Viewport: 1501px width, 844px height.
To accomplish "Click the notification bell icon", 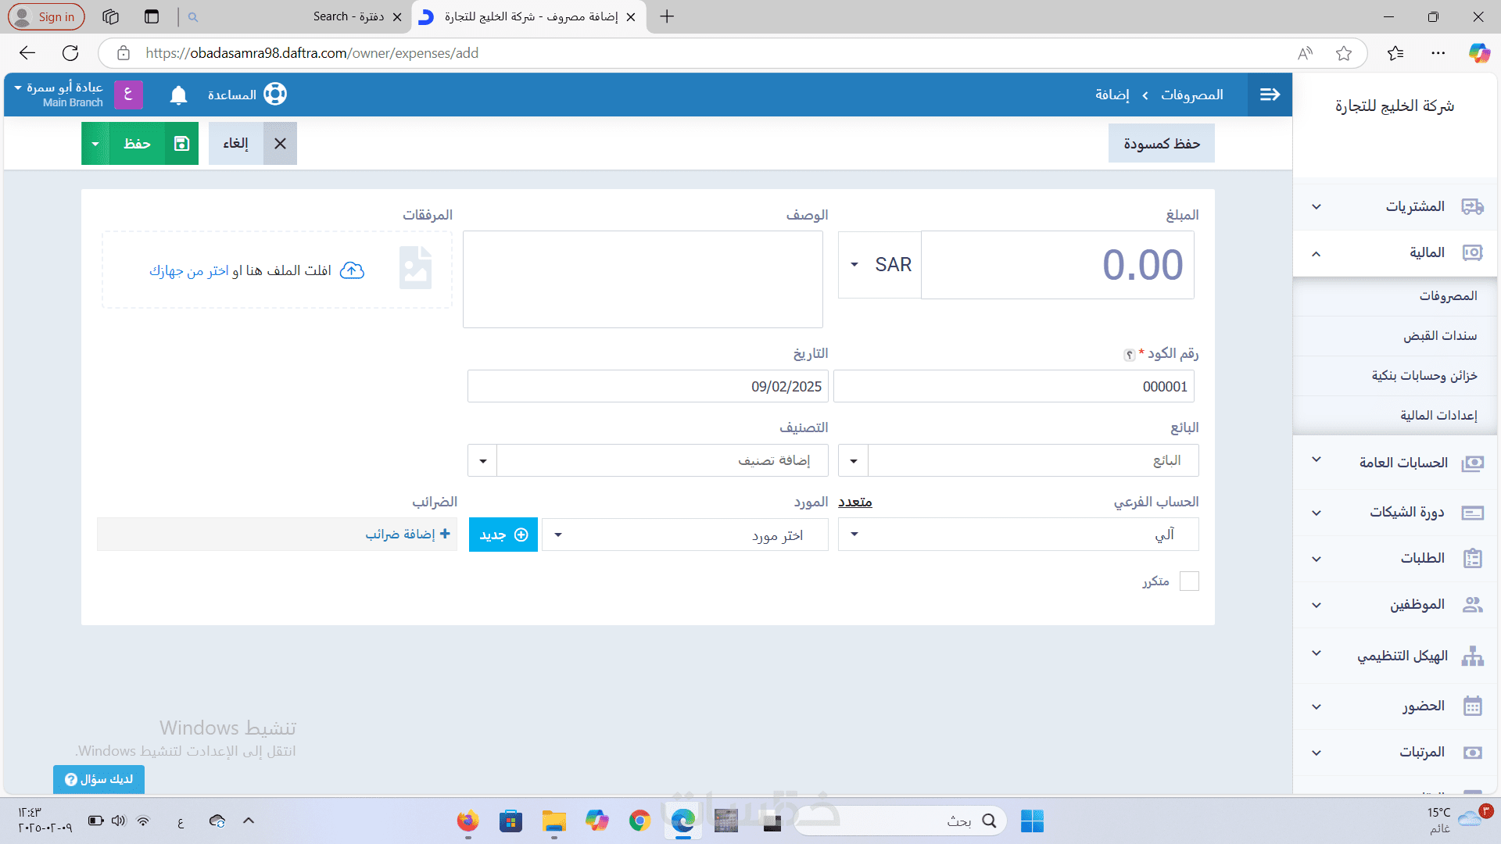I will [x=178, y=95].
